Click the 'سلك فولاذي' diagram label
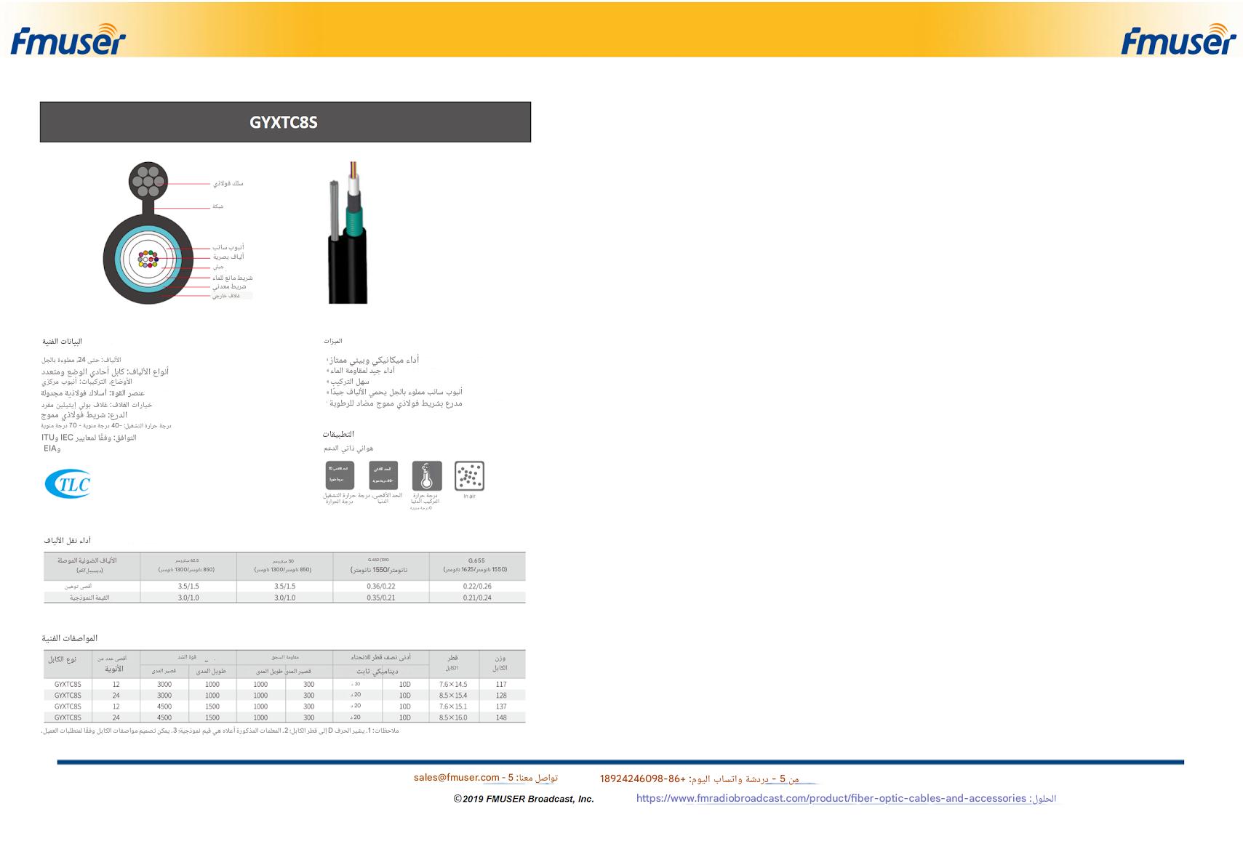 coord(228,183)
